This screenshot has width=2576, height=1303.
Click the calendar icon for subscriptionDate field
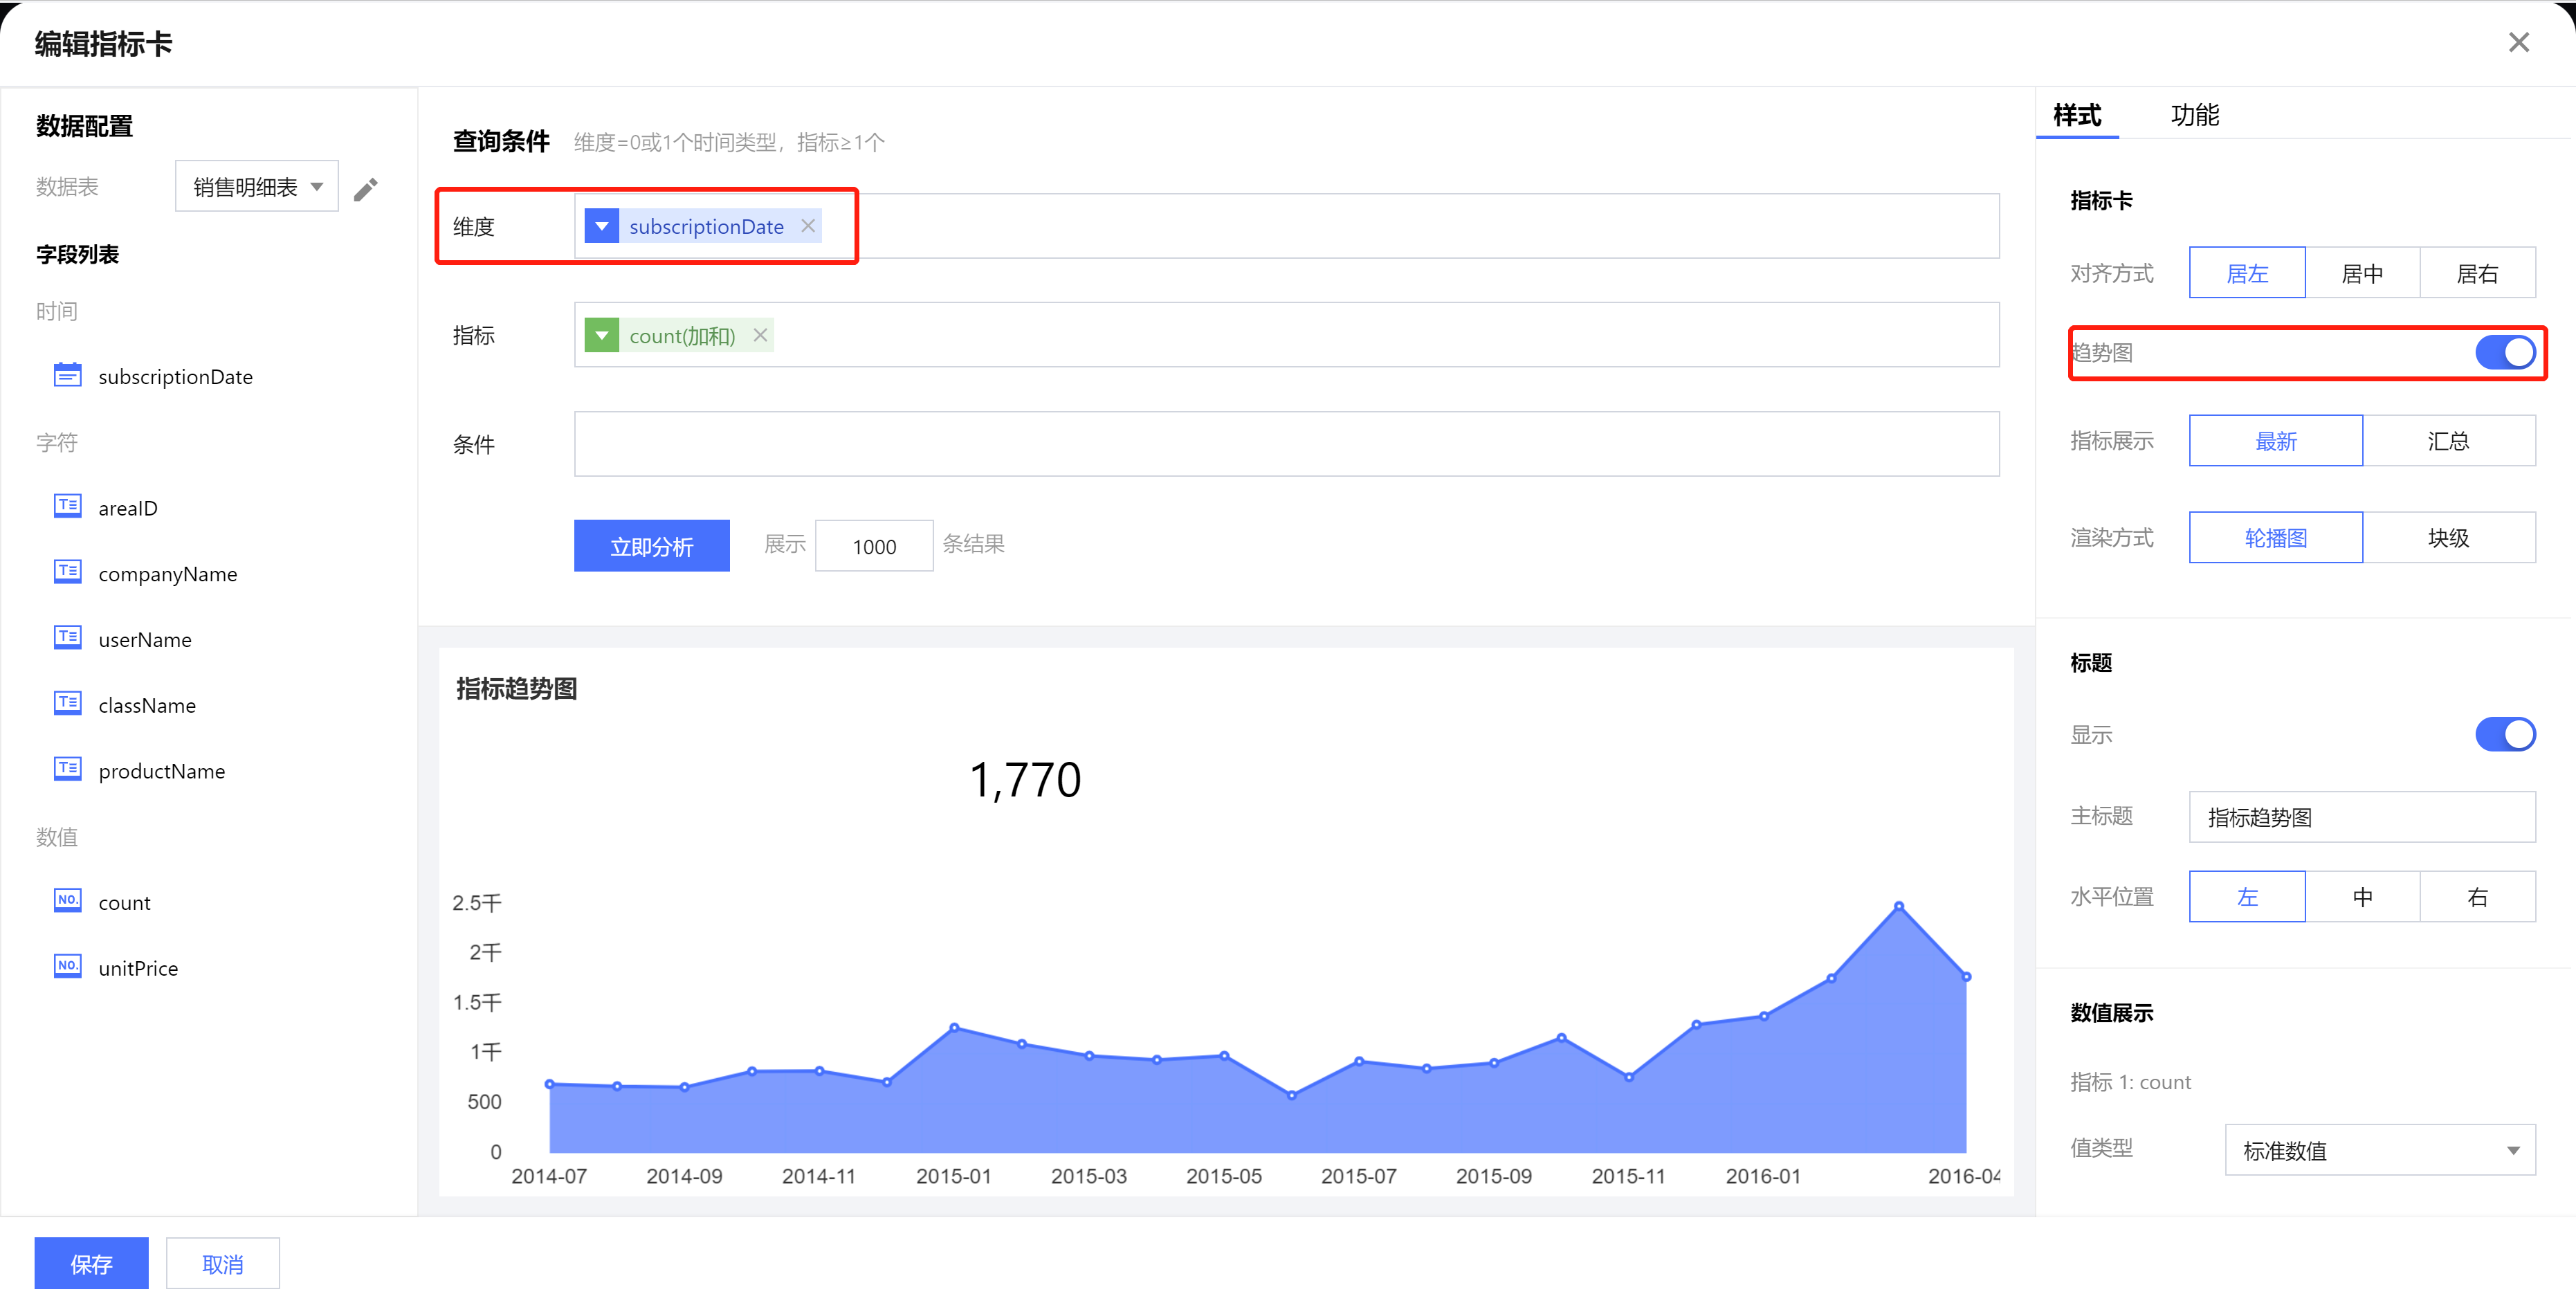(67, 375)
